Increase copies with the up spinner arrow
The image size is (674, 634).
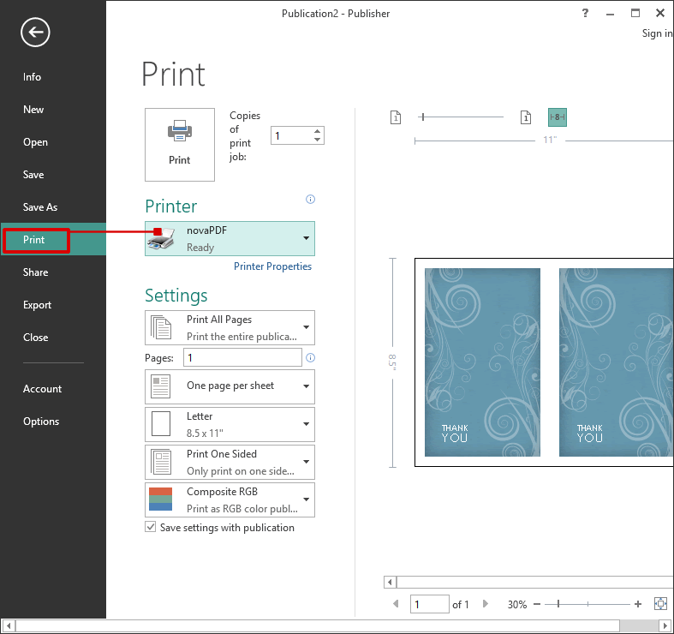317,131
